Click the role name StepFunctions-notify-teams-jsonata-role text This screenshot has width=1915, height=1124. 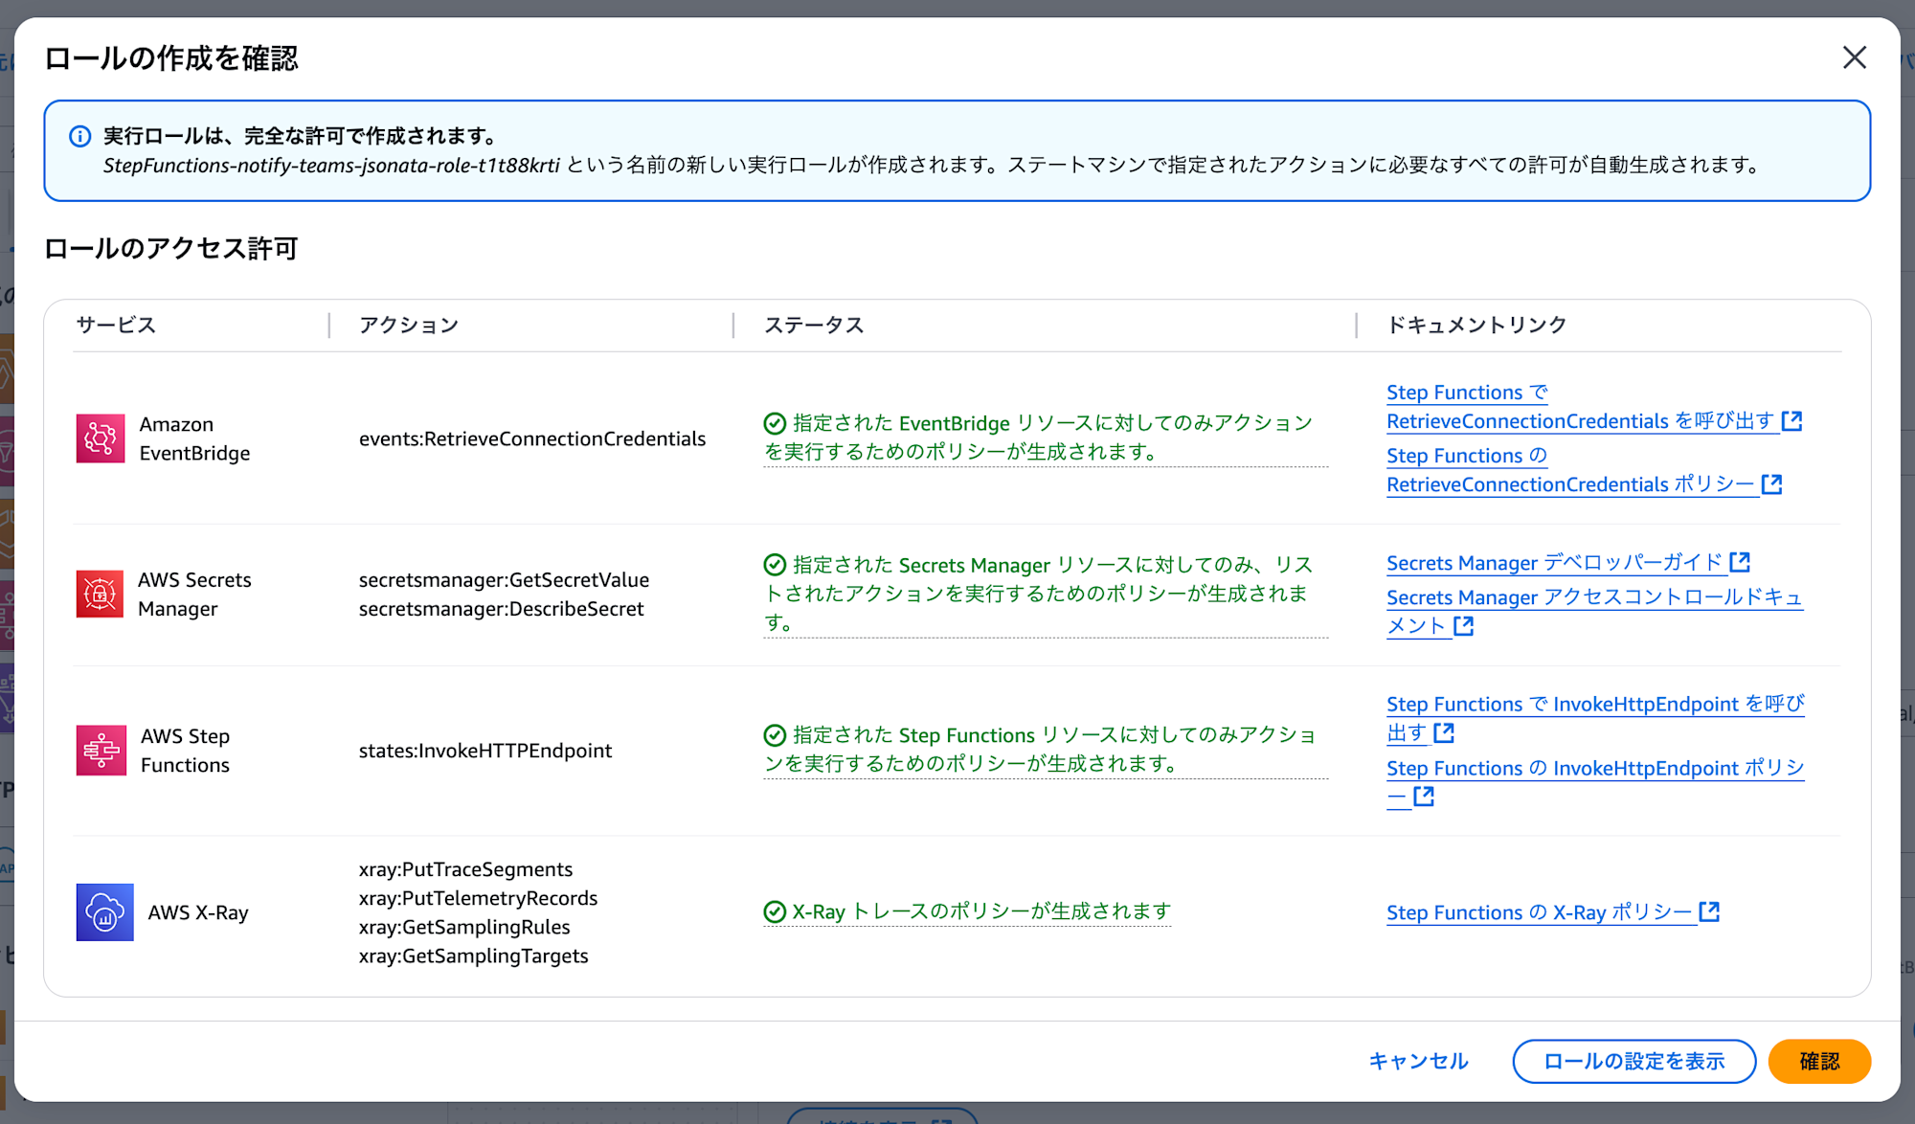(x=331, y=165)
